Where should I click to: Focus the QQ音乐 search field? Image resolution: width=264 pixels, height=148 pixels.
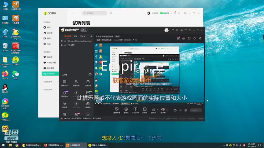coord(94,13)
